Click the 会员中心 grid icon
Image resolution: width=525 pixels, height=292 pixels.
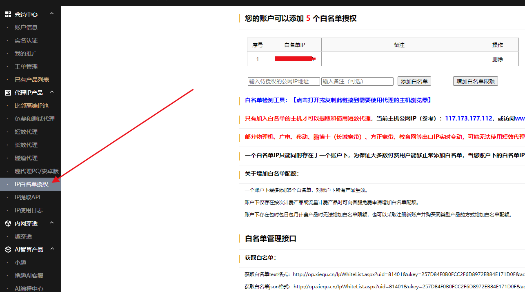(x=8, y=13)
